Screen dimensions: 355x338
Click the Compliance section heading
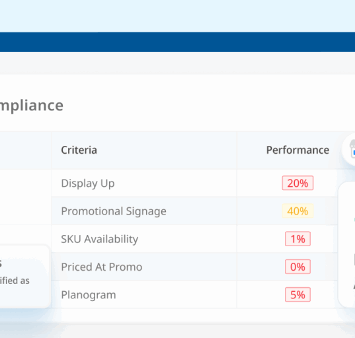pos(32,106)
